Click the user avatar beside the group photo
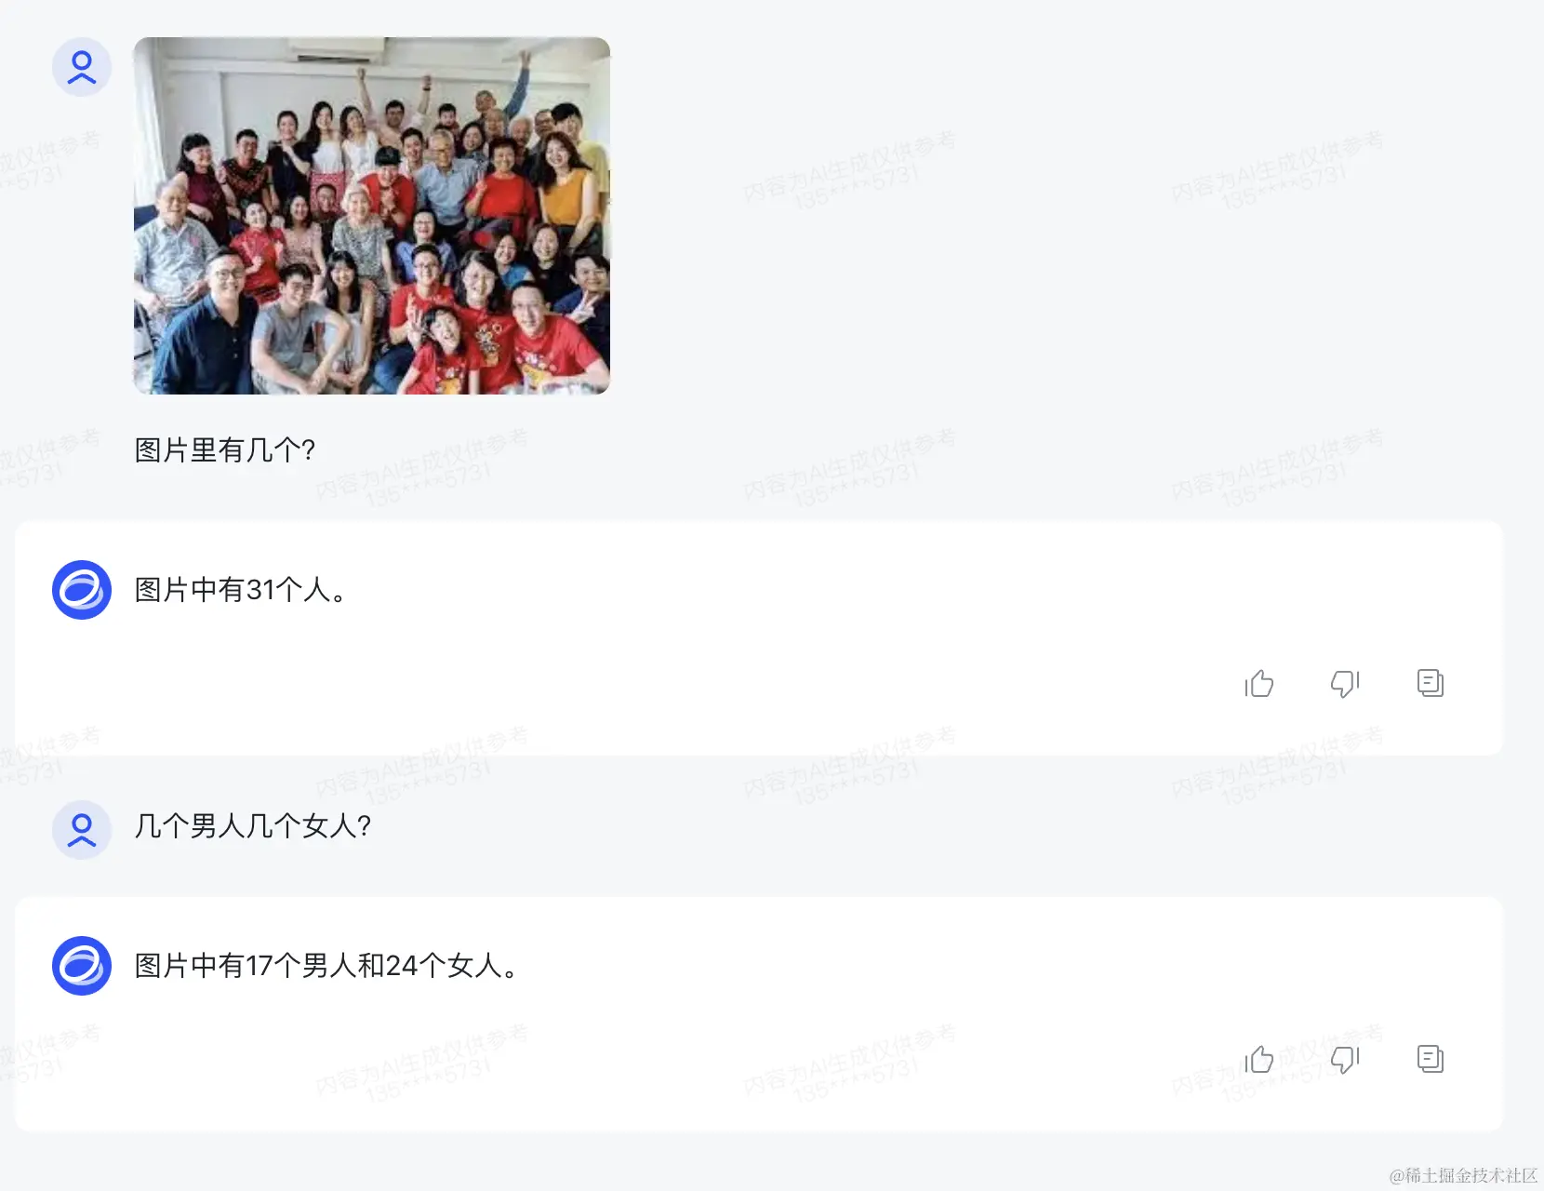The width and height of the screenshot is (1544, 1191). pos(82,67)
